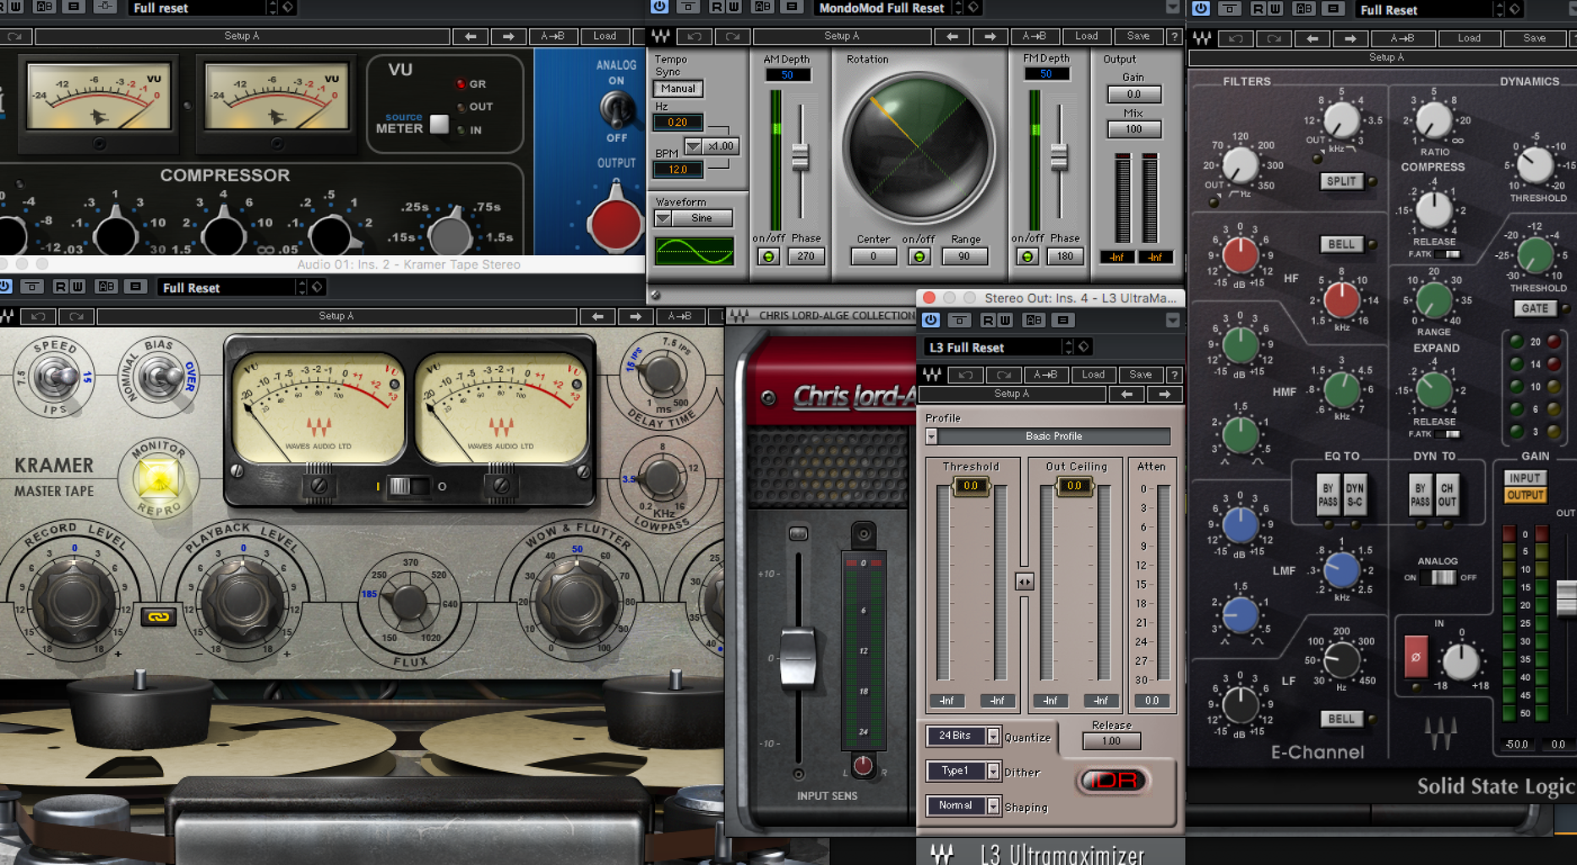Click L3 undo arrow
The height and width of the screenshot is (865, 1577).
point(966,375)
